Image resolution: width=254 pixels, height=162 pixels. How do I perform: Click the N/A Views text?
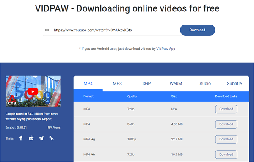(54, 128)
